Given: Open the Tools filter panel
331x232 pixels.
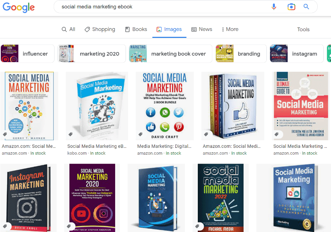Looking at the screenshot, I should (x=303, y=29).
